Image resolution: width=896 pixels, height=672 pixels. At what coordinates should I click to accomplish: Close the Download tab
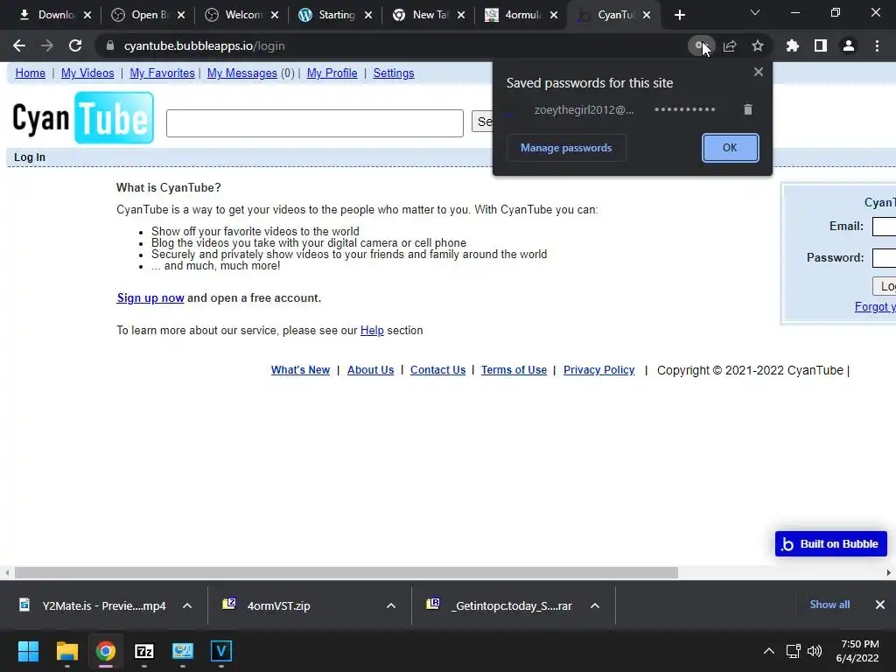[87, 16]
